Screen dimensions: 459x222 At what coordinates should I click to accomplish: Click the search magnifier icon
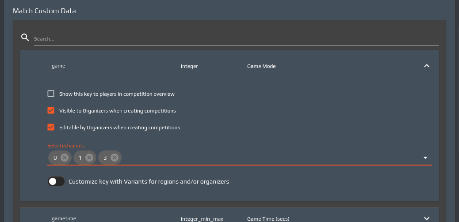(x=25, y=37)
